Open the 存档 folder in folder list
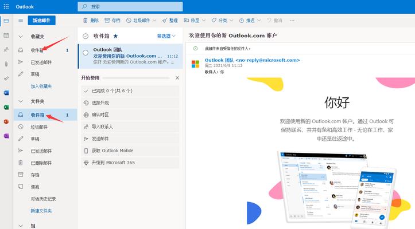415x229 pixels. point(45,175)
